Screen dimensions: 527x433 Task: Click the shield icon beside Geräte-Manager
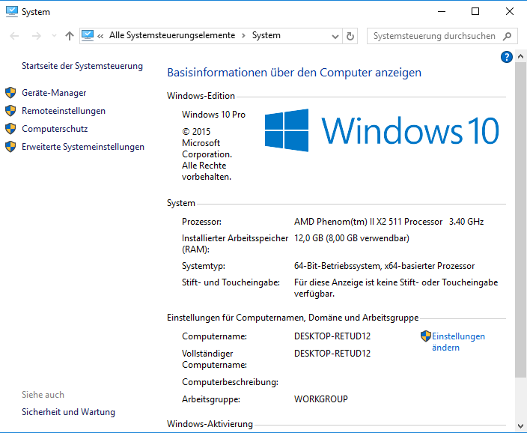[10, 93]
